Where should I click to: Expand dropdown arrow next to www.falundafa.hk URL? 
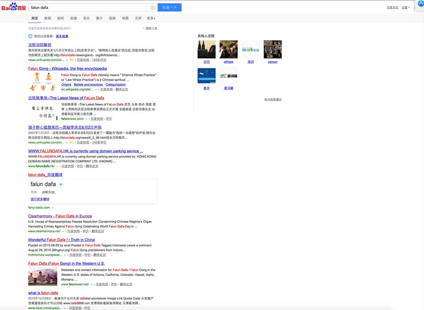[x=57, y=166]
